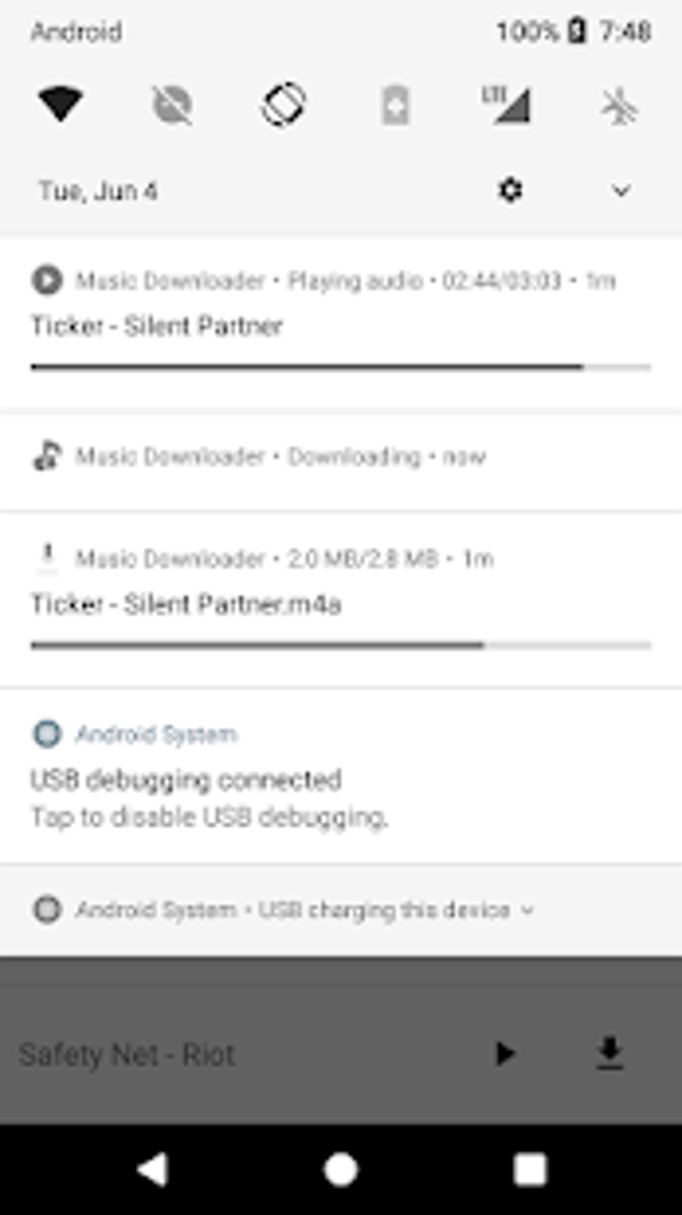The width and height of the screenshot is (682, 1215).
Task: Play the Safety Net - Riot track
Action: point(505,1054)
